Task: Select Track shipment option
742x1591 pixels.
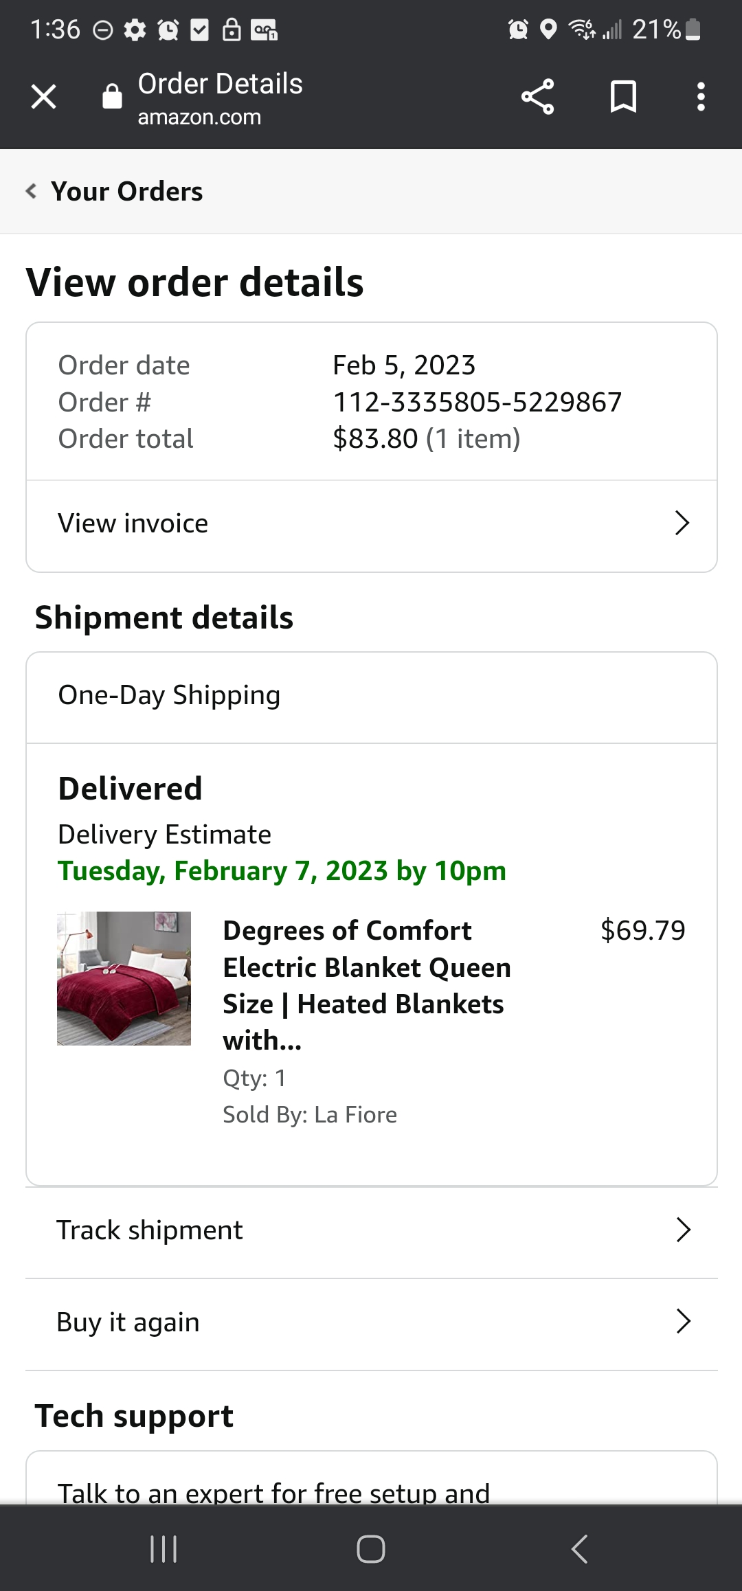Action: (x=372, y=1232)
